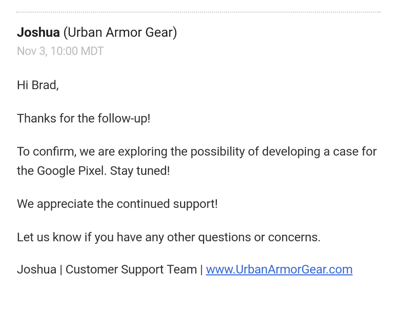Open the www.UrbanArmorGear.com link

[279, 270]
